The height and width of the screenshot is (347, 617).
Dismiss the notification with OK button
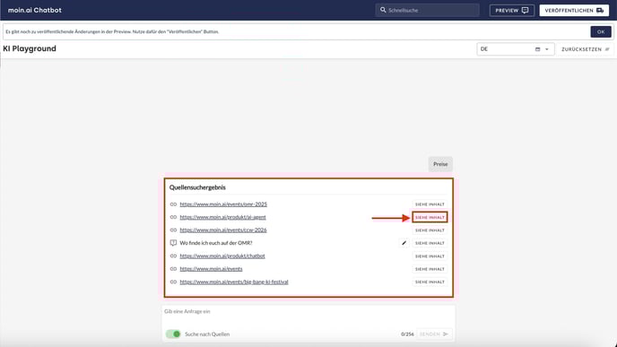pos(601,32)
